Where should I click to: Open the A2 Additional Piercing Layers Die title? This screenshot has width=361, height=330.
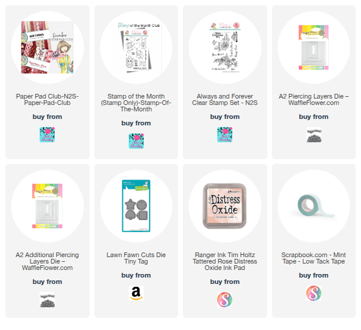point(47,261)
